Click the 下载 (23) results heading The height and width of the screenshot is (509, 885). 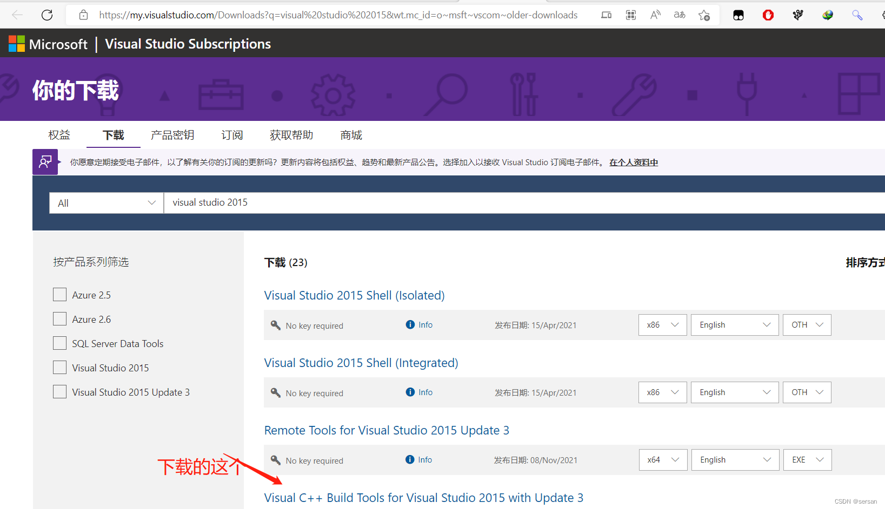[286, 262]
